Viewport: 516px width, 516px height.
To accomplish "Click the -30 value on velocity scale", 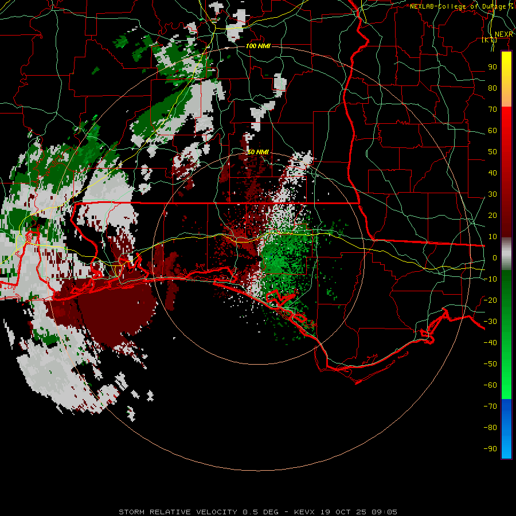I will click(490, 322).
